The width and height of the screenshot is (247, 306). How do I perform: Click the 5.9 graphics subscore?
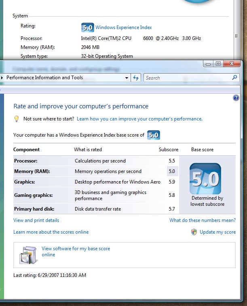click(x=172, y=182)
